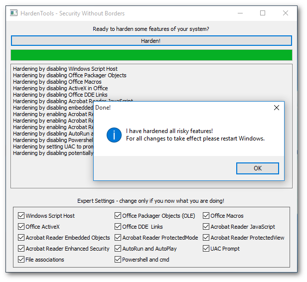Click log line 'disabling embedded'
Viewport: 307px width, 282px height.
tap(53, 108)
